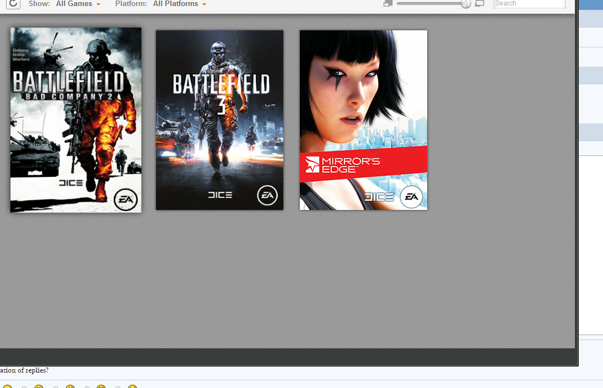
Task: Click the small cover size icon
Action: coord(388,3)
